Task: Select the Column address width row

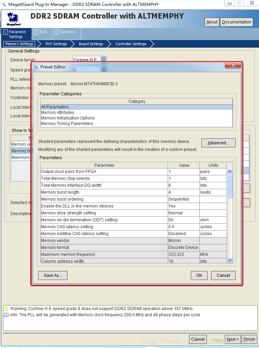Action: point(134,261)
